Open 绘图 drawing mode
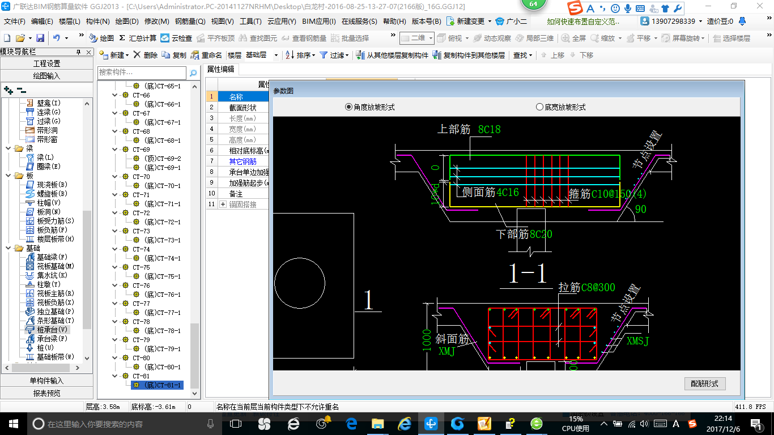This screenshot has height=435, width=774. tap(101, 38)
